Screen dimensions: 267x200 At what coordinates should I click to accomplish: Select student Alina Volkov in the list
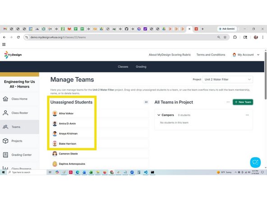click(x=99, y=114)
